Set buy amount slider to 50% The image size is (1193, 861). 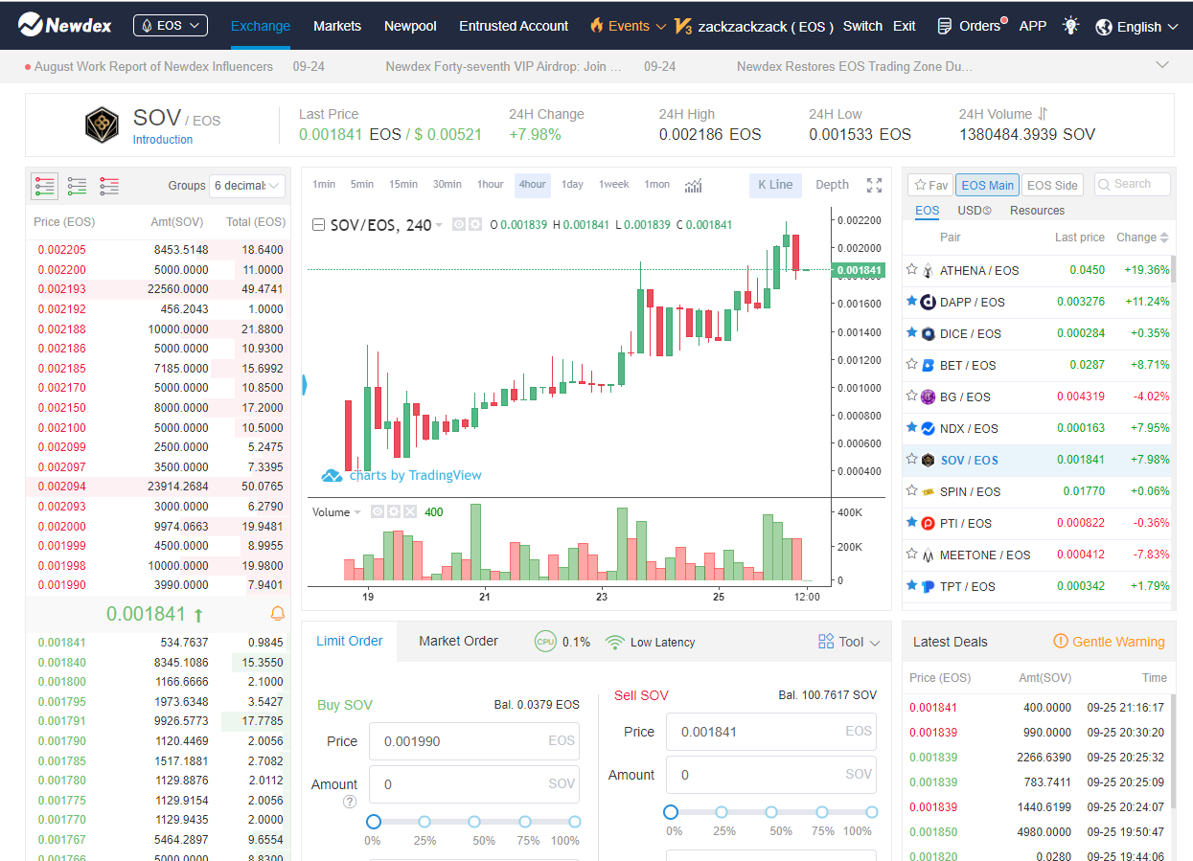click(474, 822)
